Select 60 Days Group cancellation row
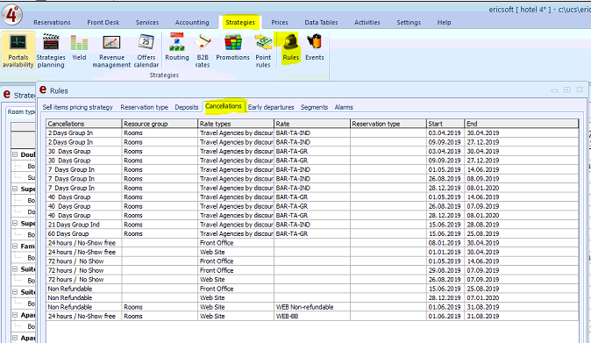 [312, 233]
